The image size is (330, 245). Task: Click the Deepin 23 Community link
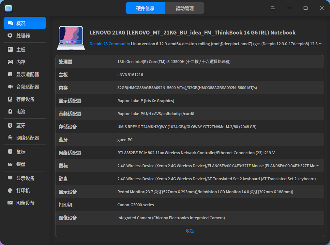[110, 44]
